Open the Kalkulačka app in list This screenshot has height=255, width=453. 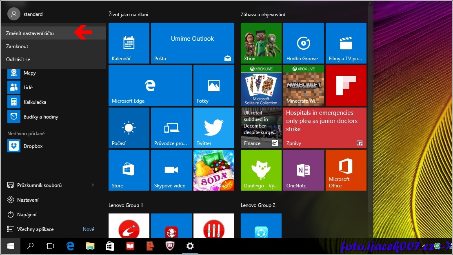pyautogui.click(x=34, y=102)
